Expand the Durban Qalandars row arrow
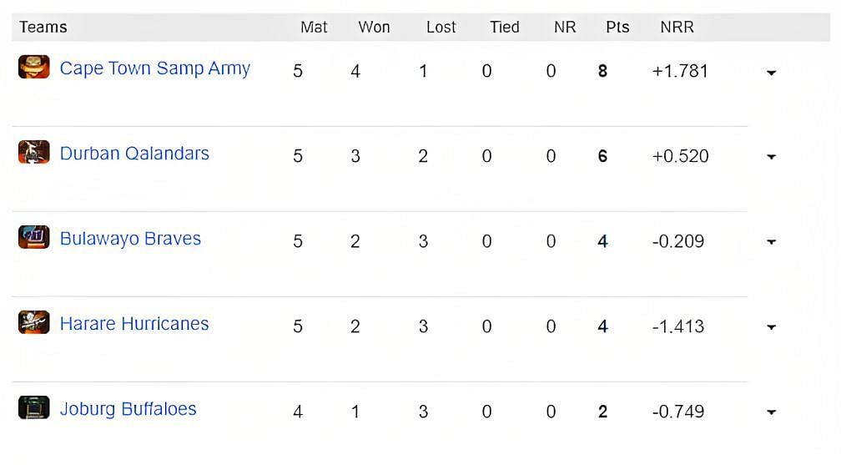The image size is (841, 465). (771, 157)
